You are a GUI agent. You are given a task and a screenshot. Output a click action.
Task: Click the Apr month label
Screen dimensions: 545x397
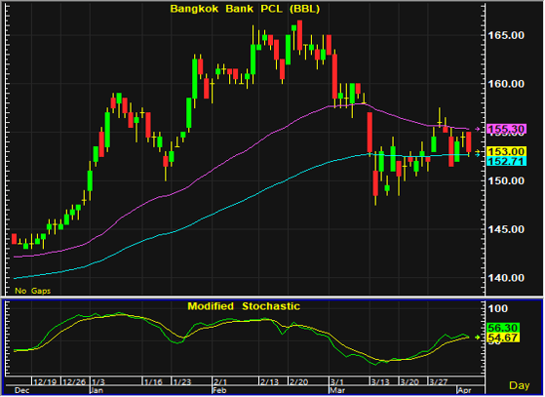[465, 390]
